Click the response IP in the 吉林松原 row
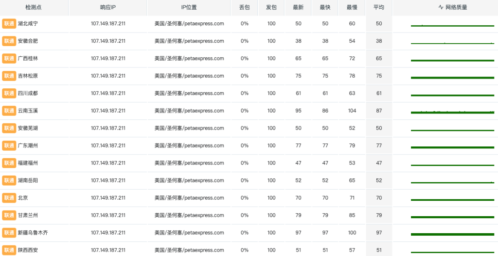The width and height of the screenshot is (498, 256). 108,76
